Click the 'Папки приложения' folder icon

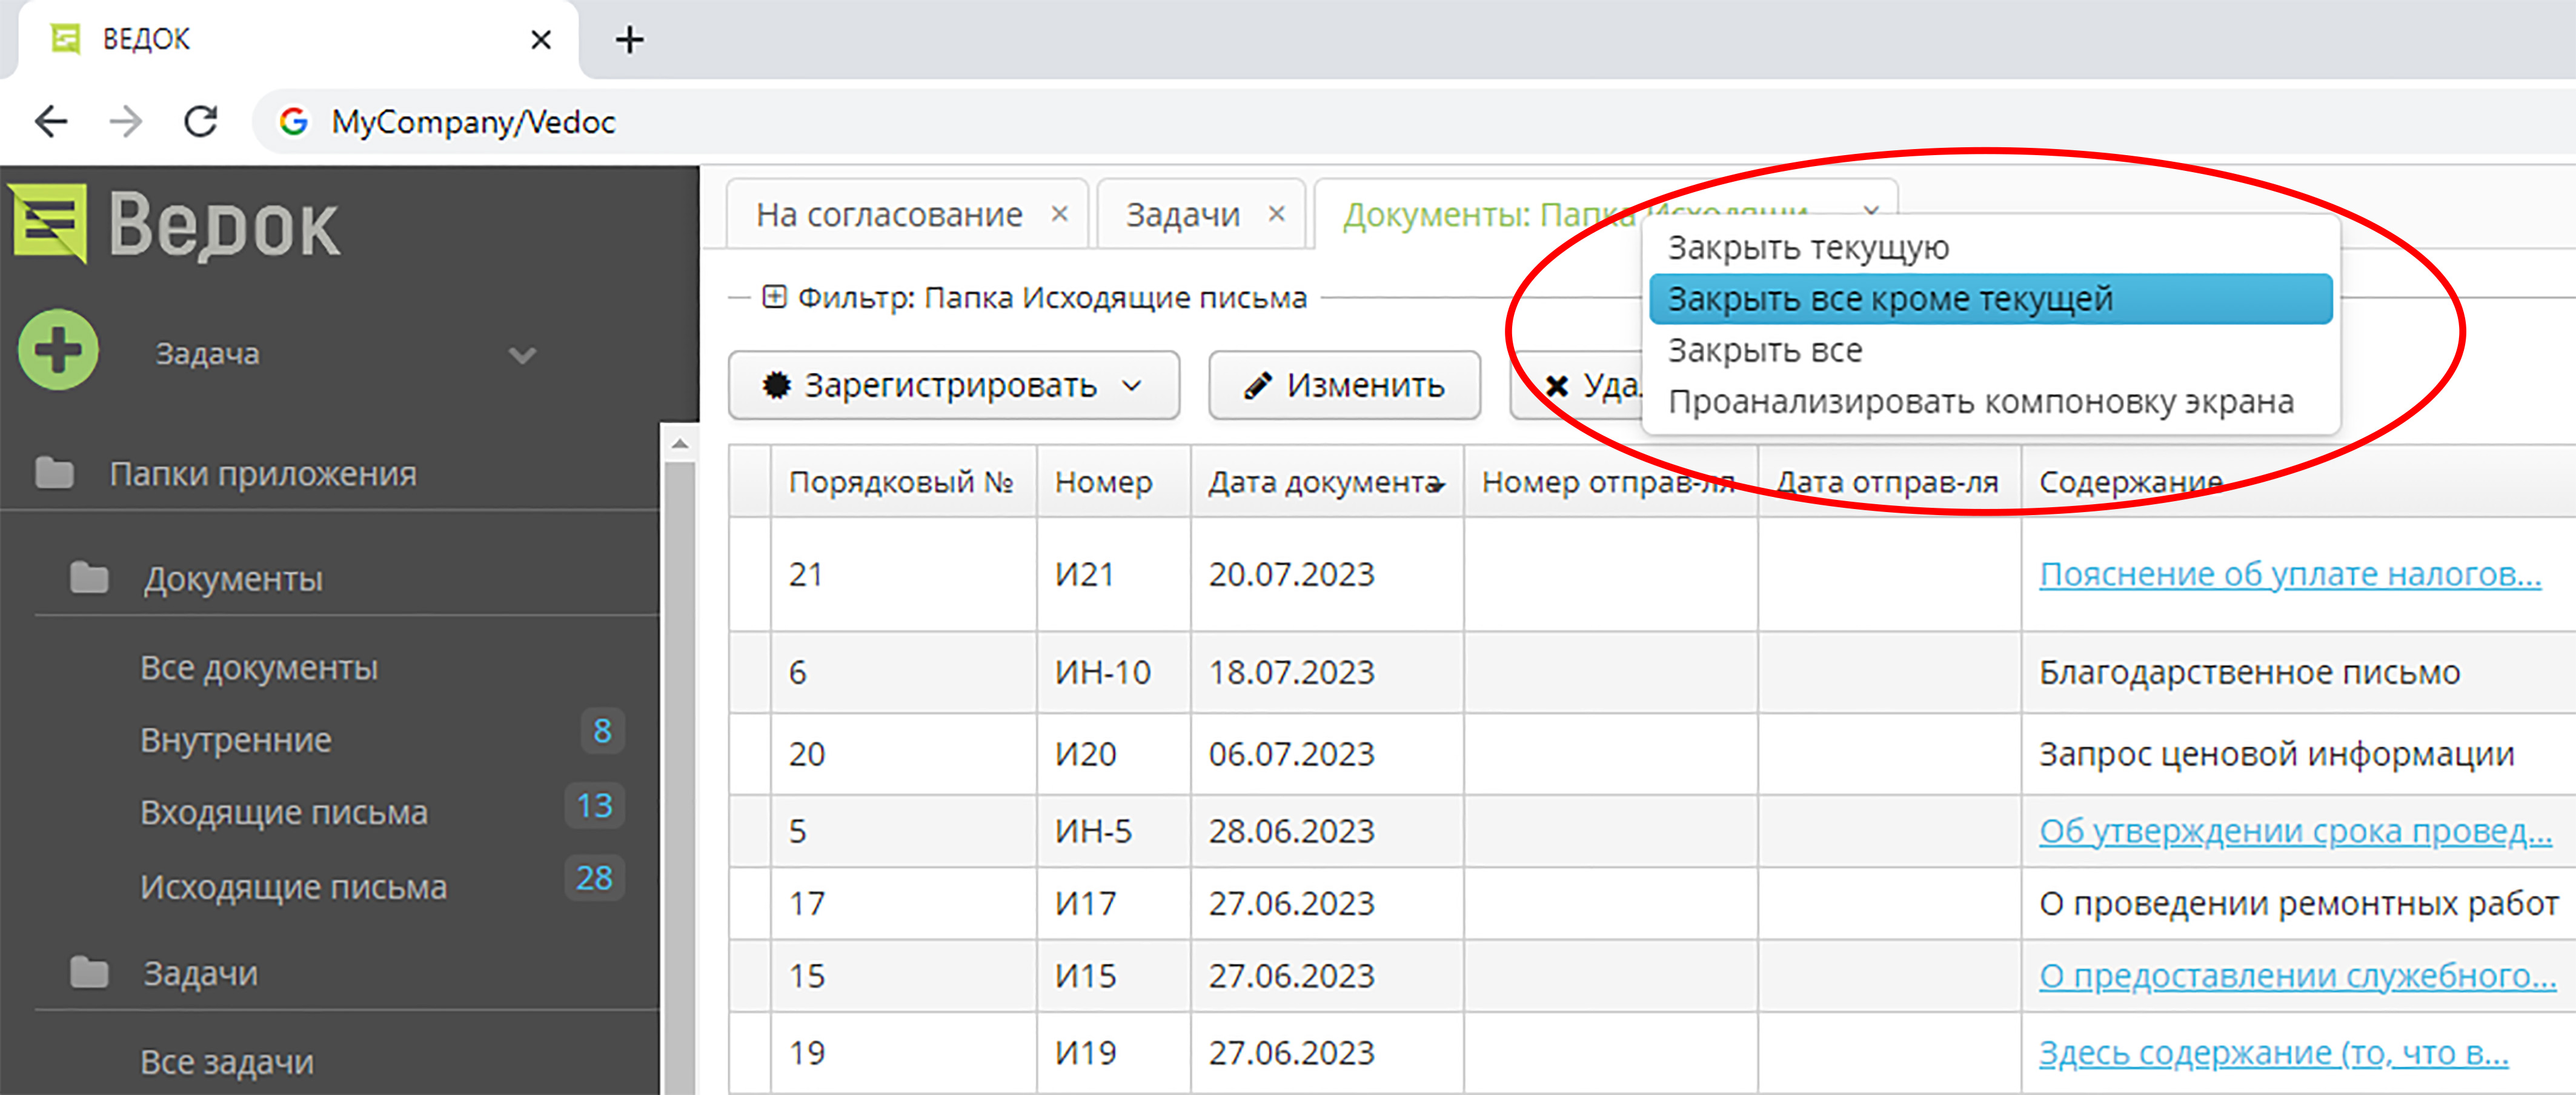[54, 473]
